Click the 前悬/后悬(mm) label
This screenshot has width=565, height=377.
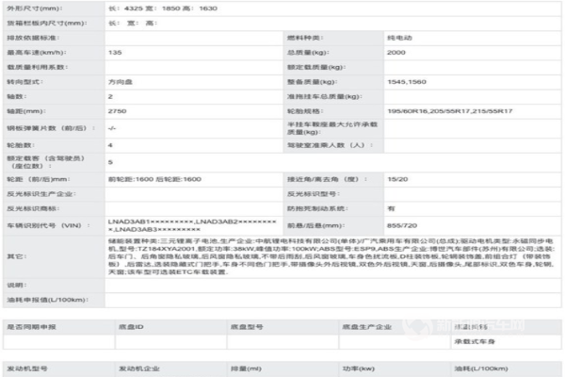click(315, 225)
